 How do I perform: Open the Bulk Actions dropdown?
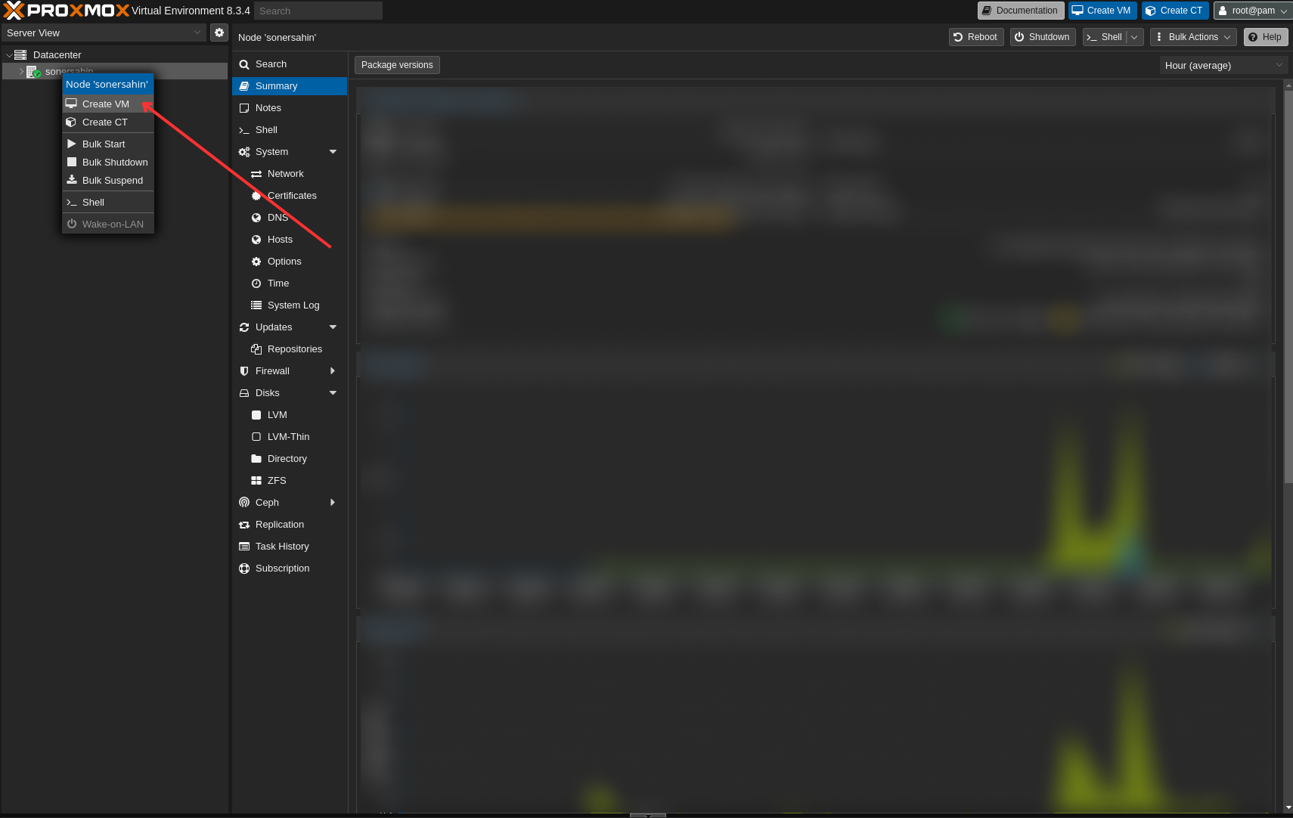1194,37
